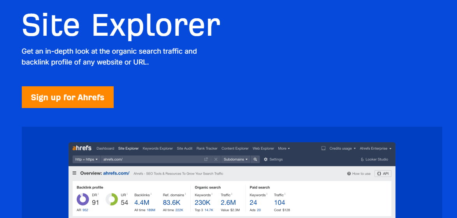Click the Backlink profile section title
The height and width of the screenshot is (218, 457).
click(x=90, y=187)
